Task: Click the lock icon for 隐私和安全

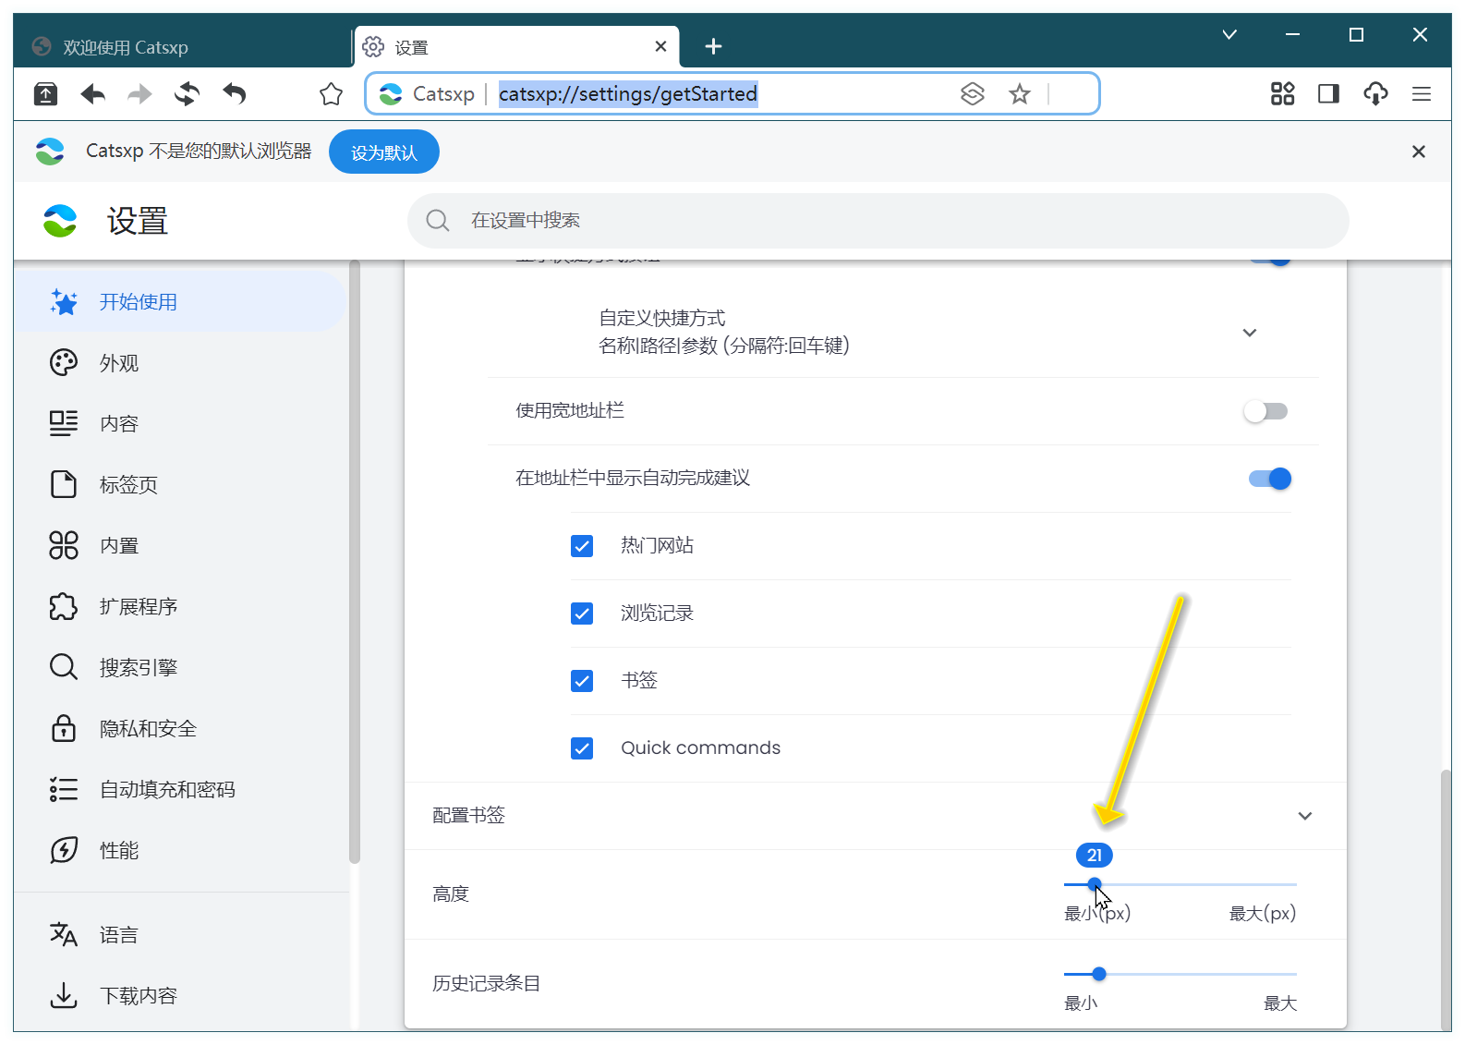Action: tap(64, 728)
